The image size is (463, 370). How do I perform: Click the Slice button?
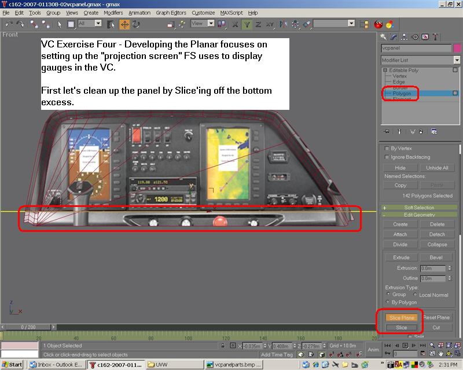(x=401, y=328)
